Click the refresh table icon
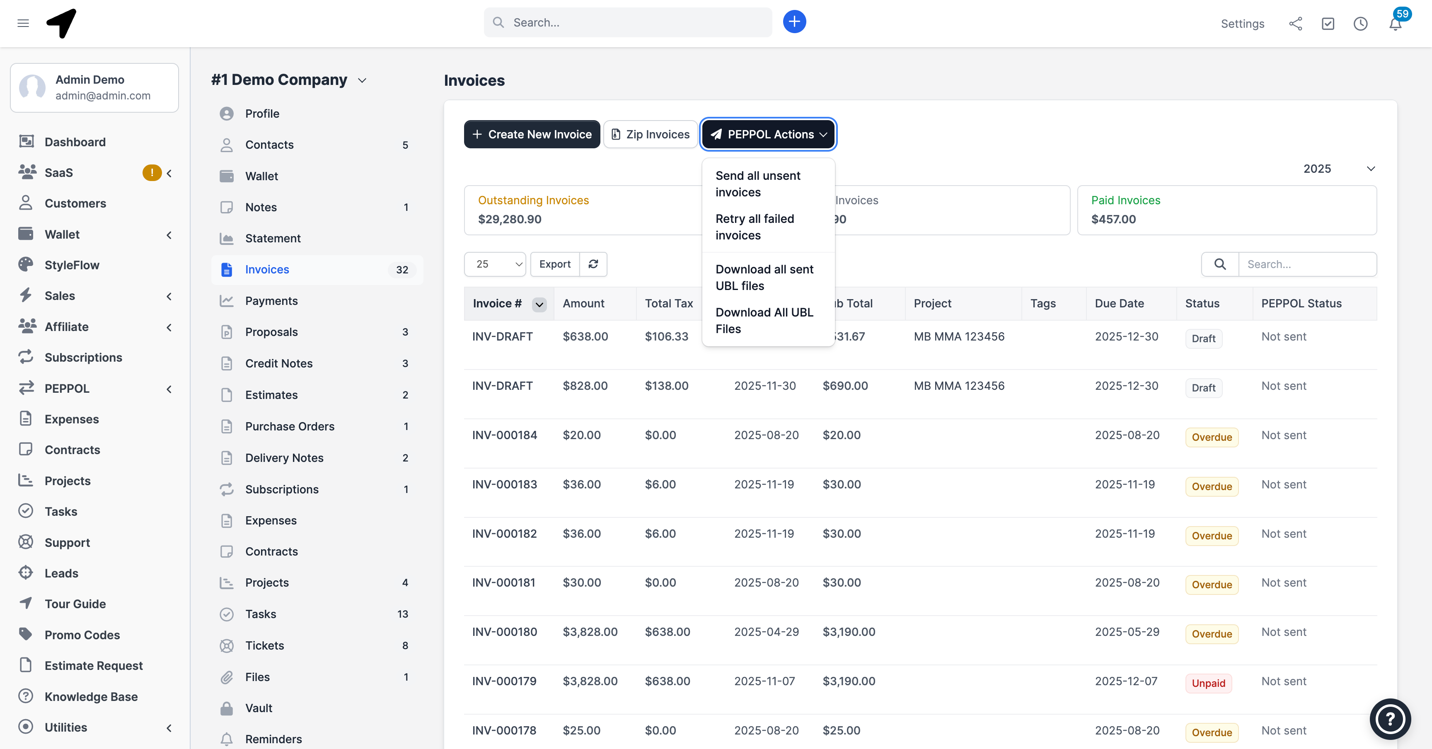This screenshot has height=749, width=1432. [x=593, y=264]
